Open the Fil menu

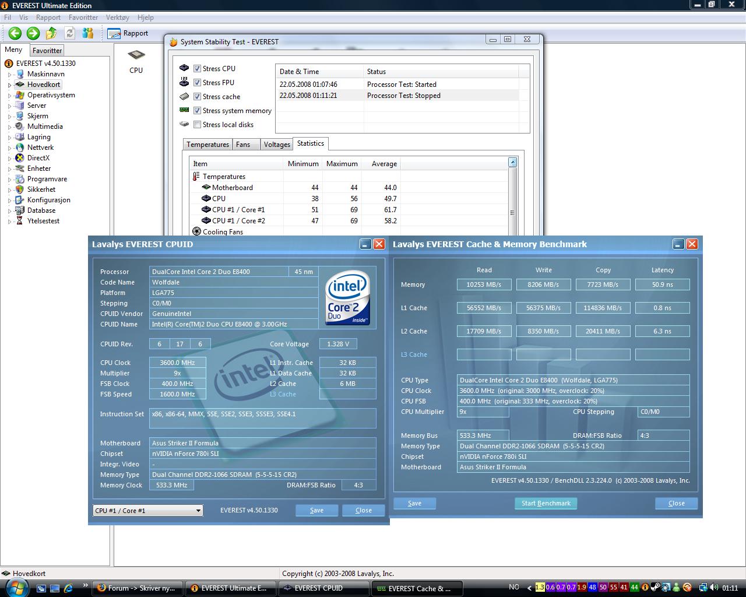8,17
